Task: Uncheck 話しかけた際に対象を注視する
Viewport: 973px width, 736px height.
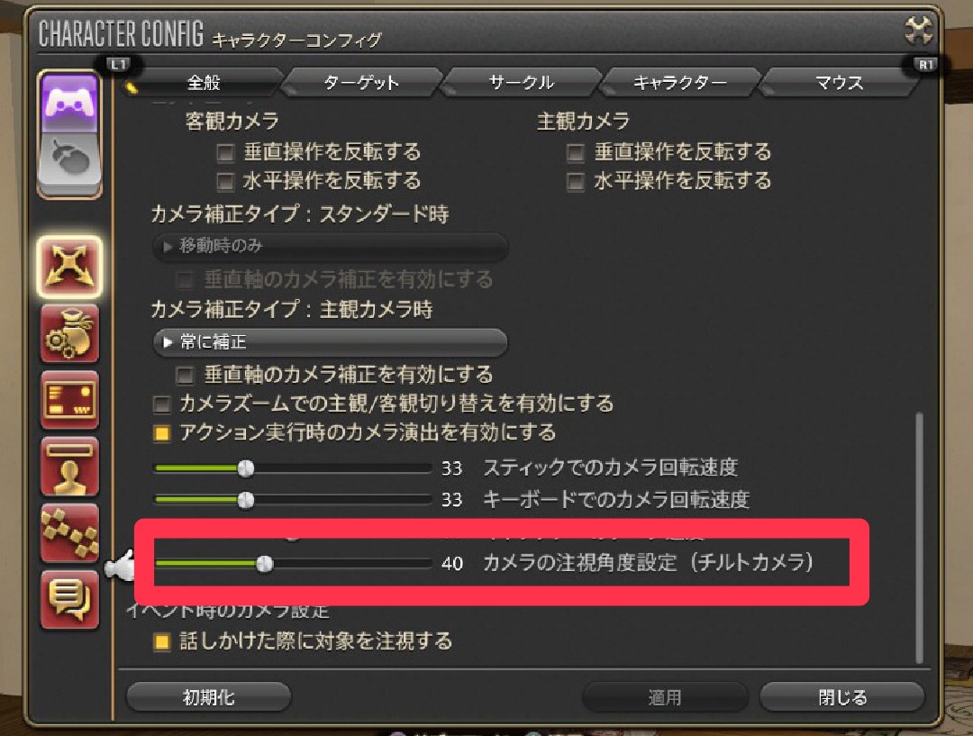Action: pyautogui.click(x=162, y=641)
